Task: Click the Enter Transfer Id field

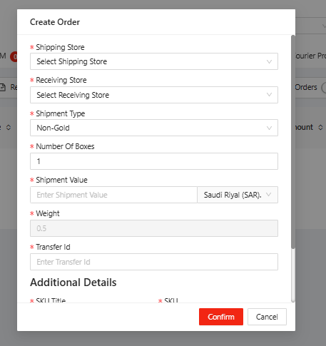Action: pyautogui.click(x=154, y=262)
